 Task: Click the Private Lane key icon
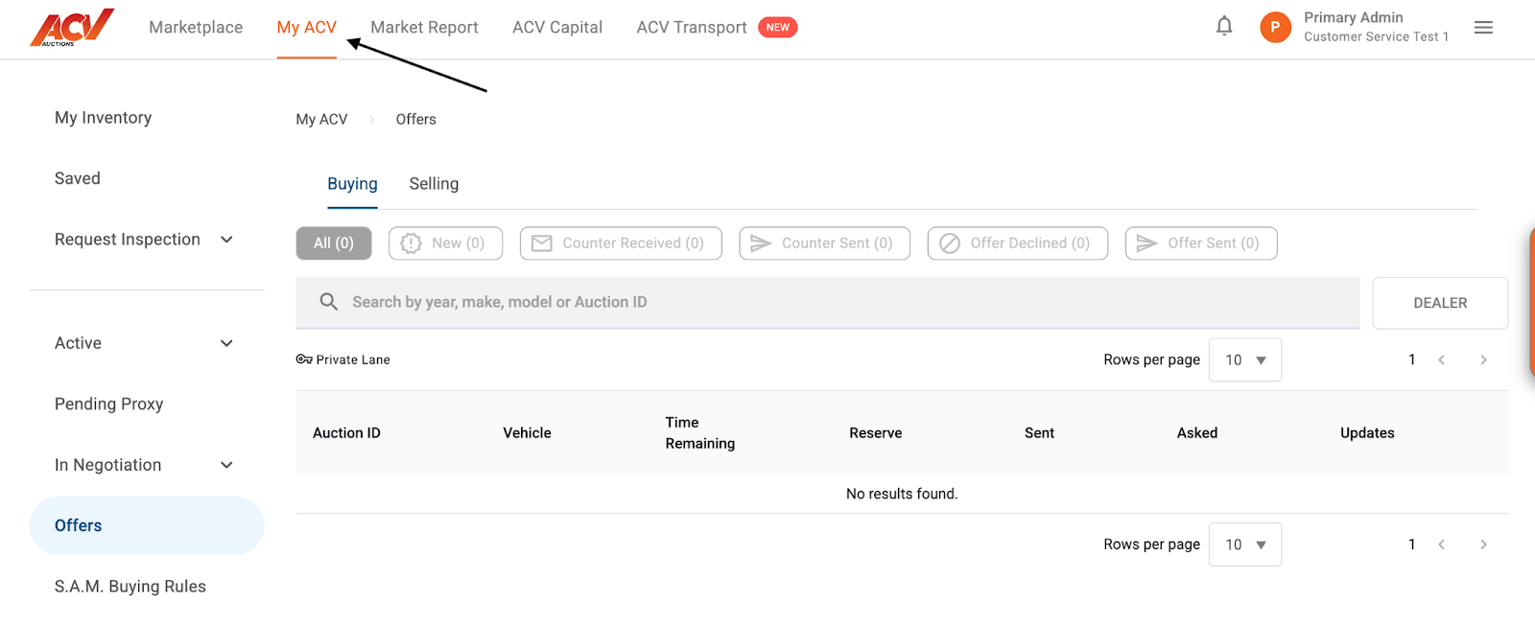coord(304,359)
